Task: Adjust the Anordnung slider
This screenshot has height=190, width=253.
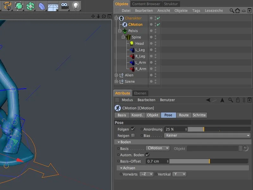Action: coord(219,129)
